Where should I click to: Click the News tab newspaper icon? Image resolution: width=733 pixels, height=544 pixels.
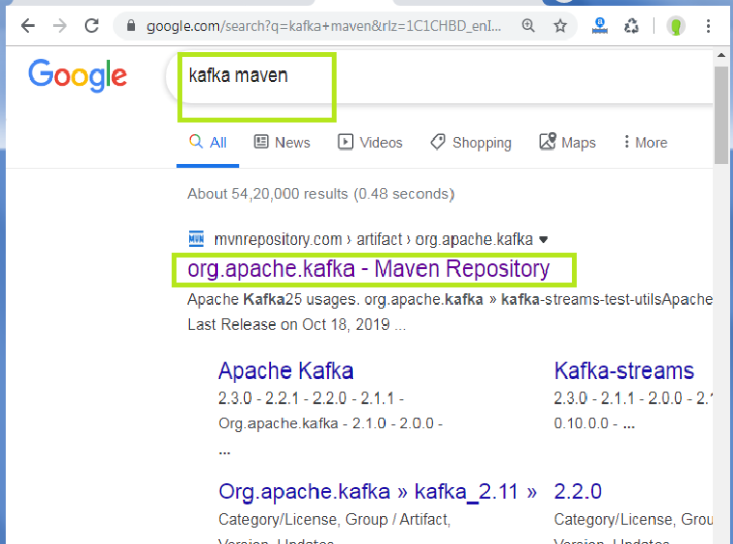pos(260,141)
